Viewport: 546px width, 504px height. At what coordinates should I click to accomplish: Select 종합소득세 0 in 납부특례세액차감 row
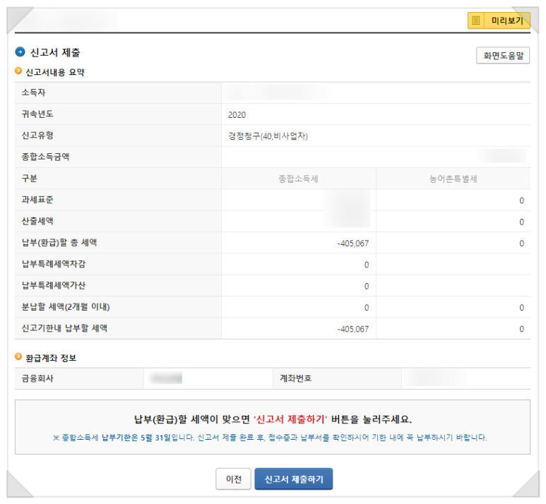(367, 265)
